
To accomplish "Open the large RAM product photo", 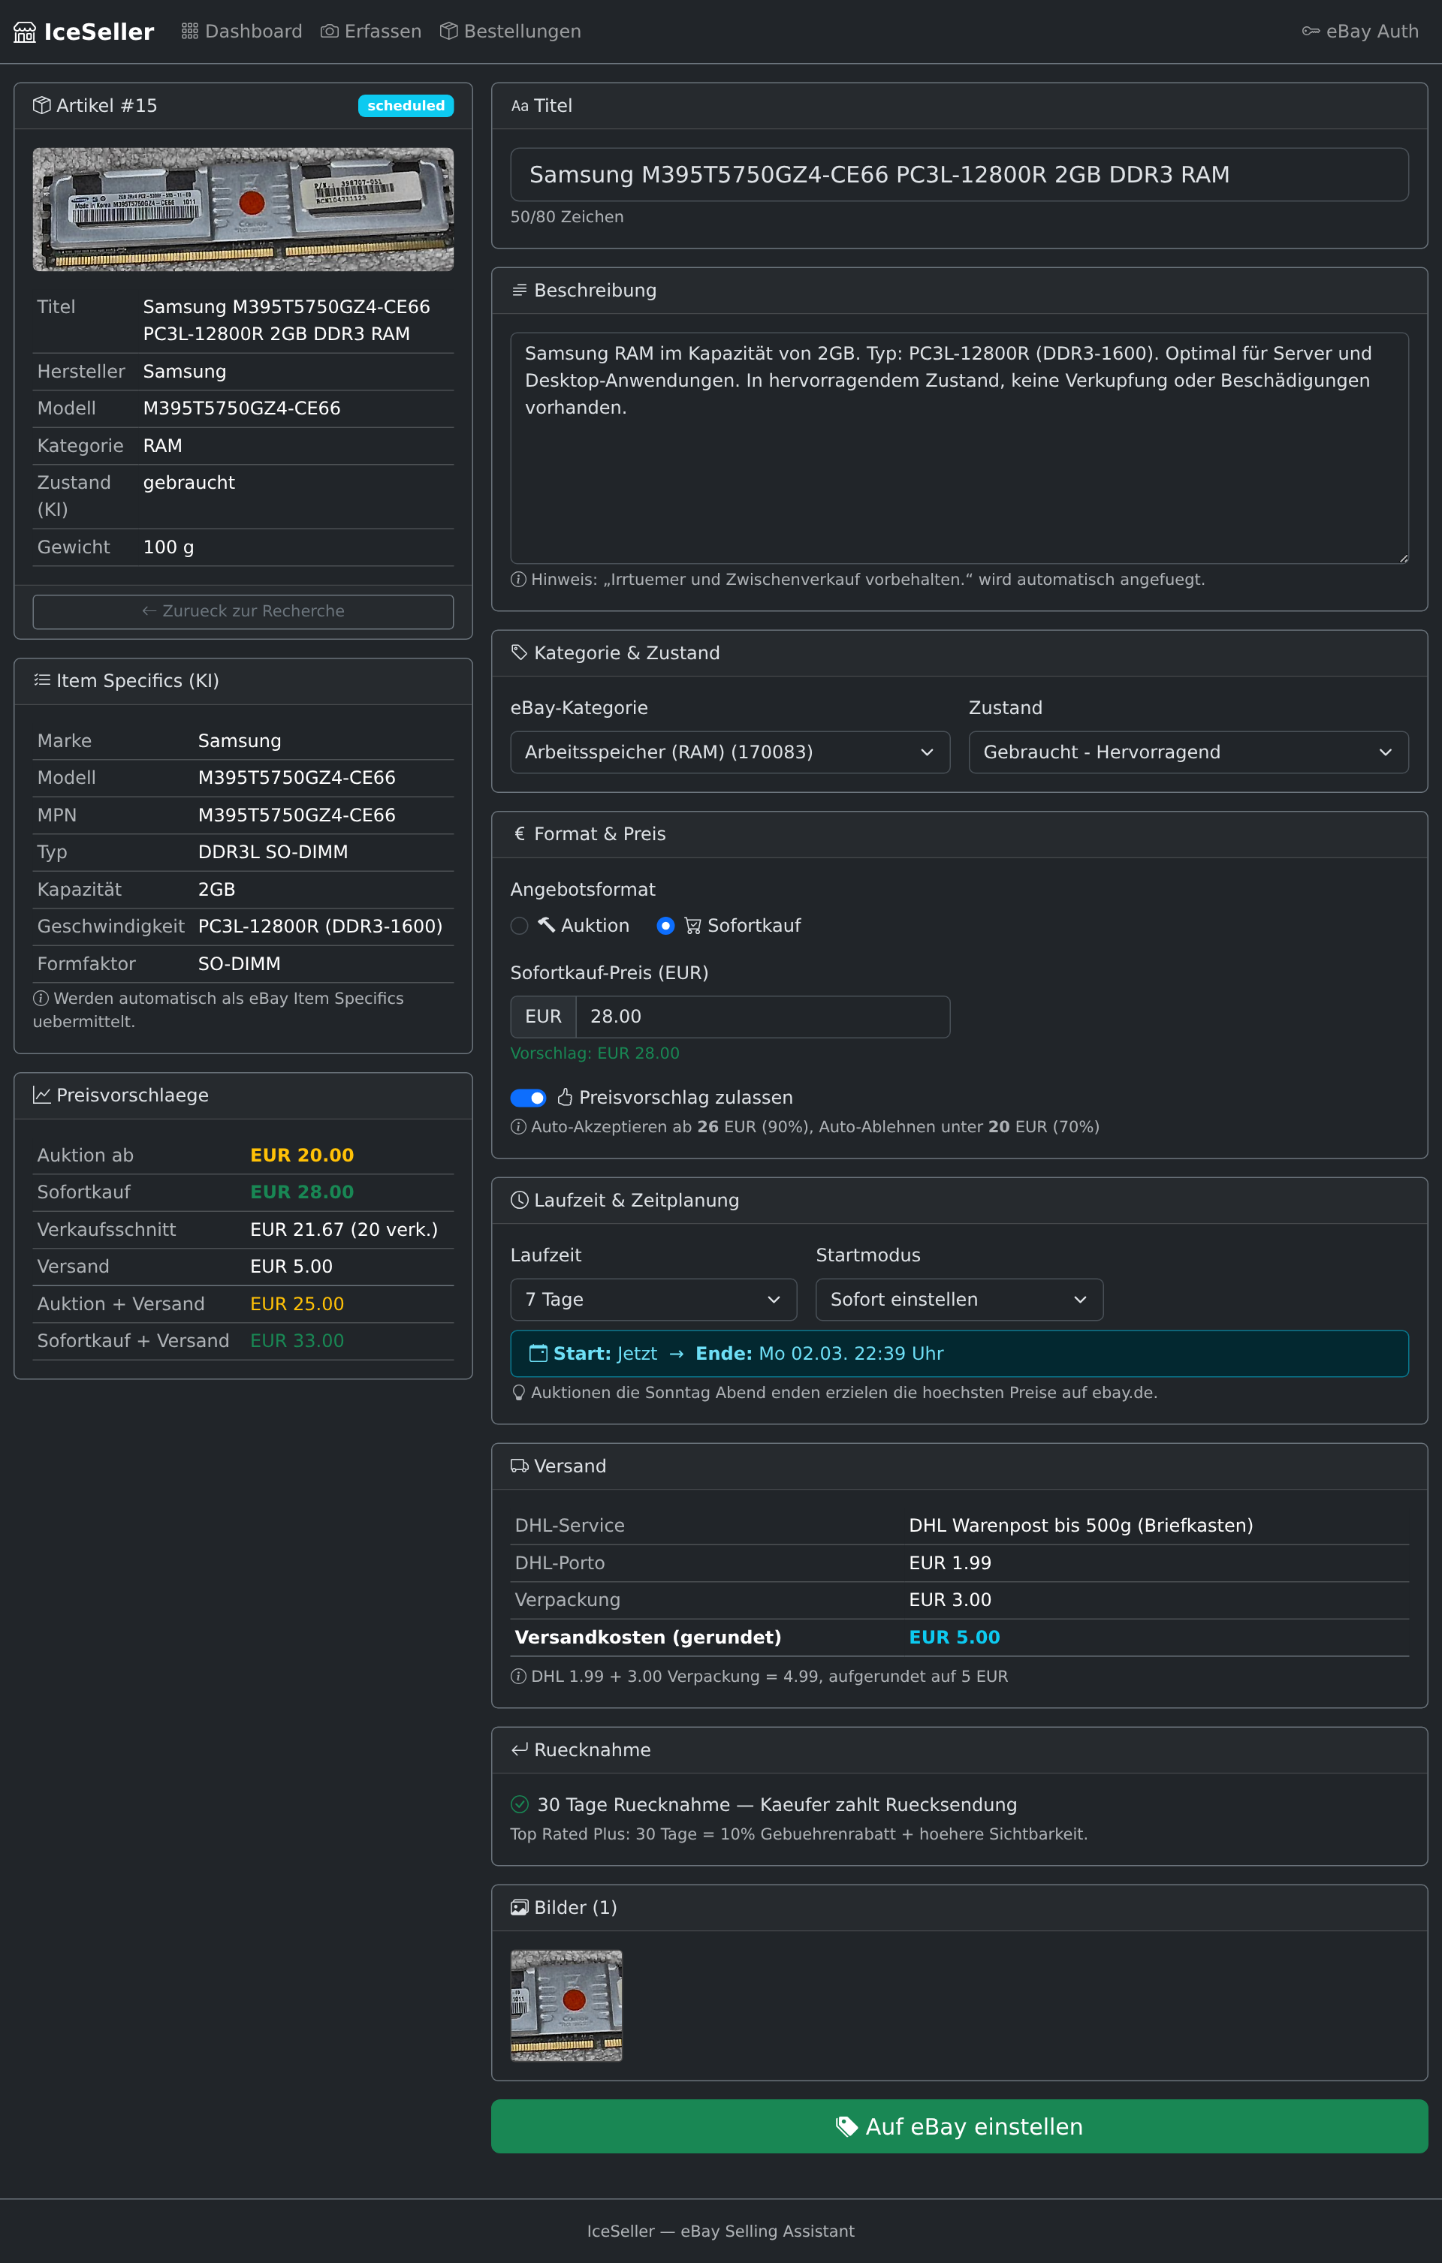I will point(243,209).
